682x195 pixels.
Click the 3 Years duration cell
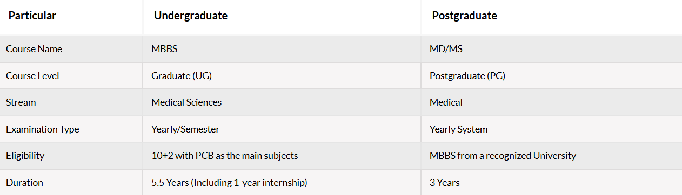point(445,183)
